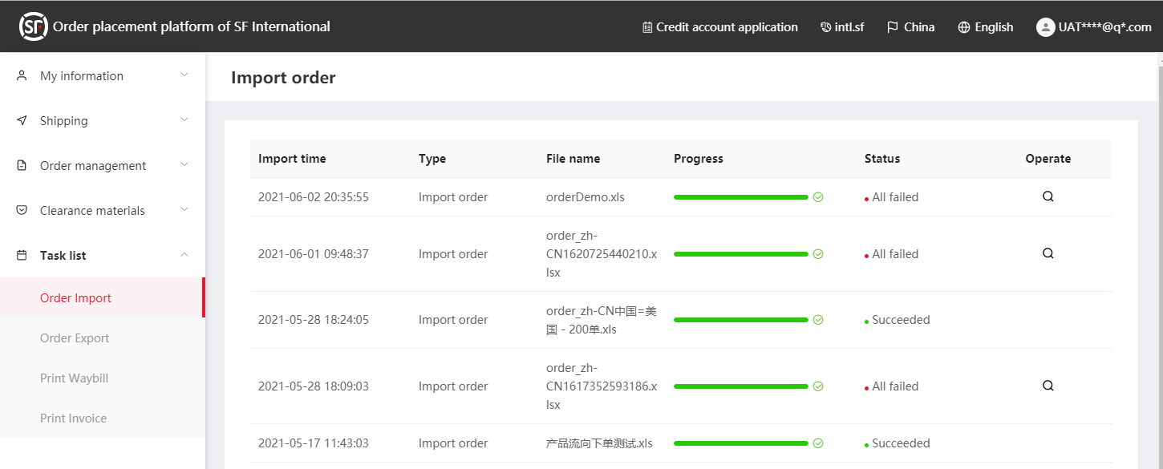The height and width of the screenshot is (469, 1163).
Task: Collapse the Task list section chevron
Action: 184,255
